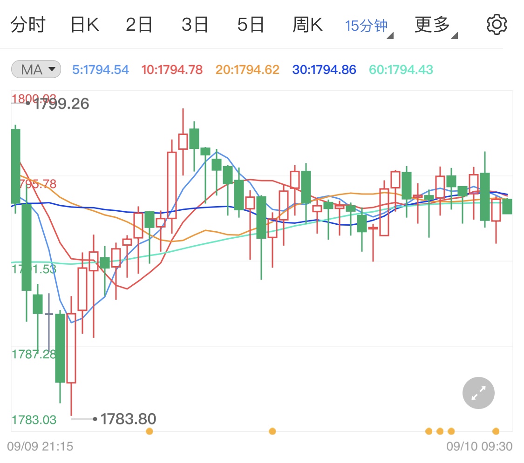
Task: Switch to the 分时 time-share tab
Action: pos(29,24)
